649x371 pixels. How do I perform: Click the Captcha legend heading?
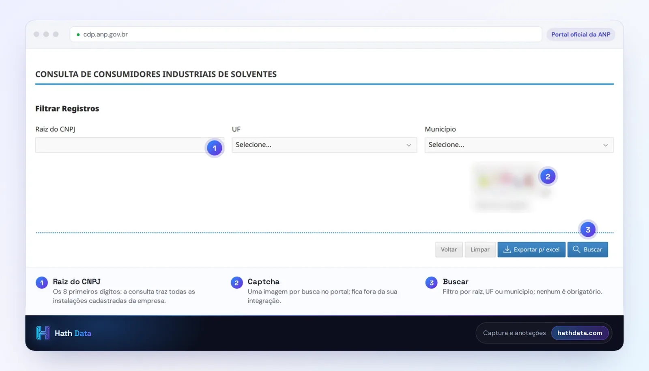263,281
